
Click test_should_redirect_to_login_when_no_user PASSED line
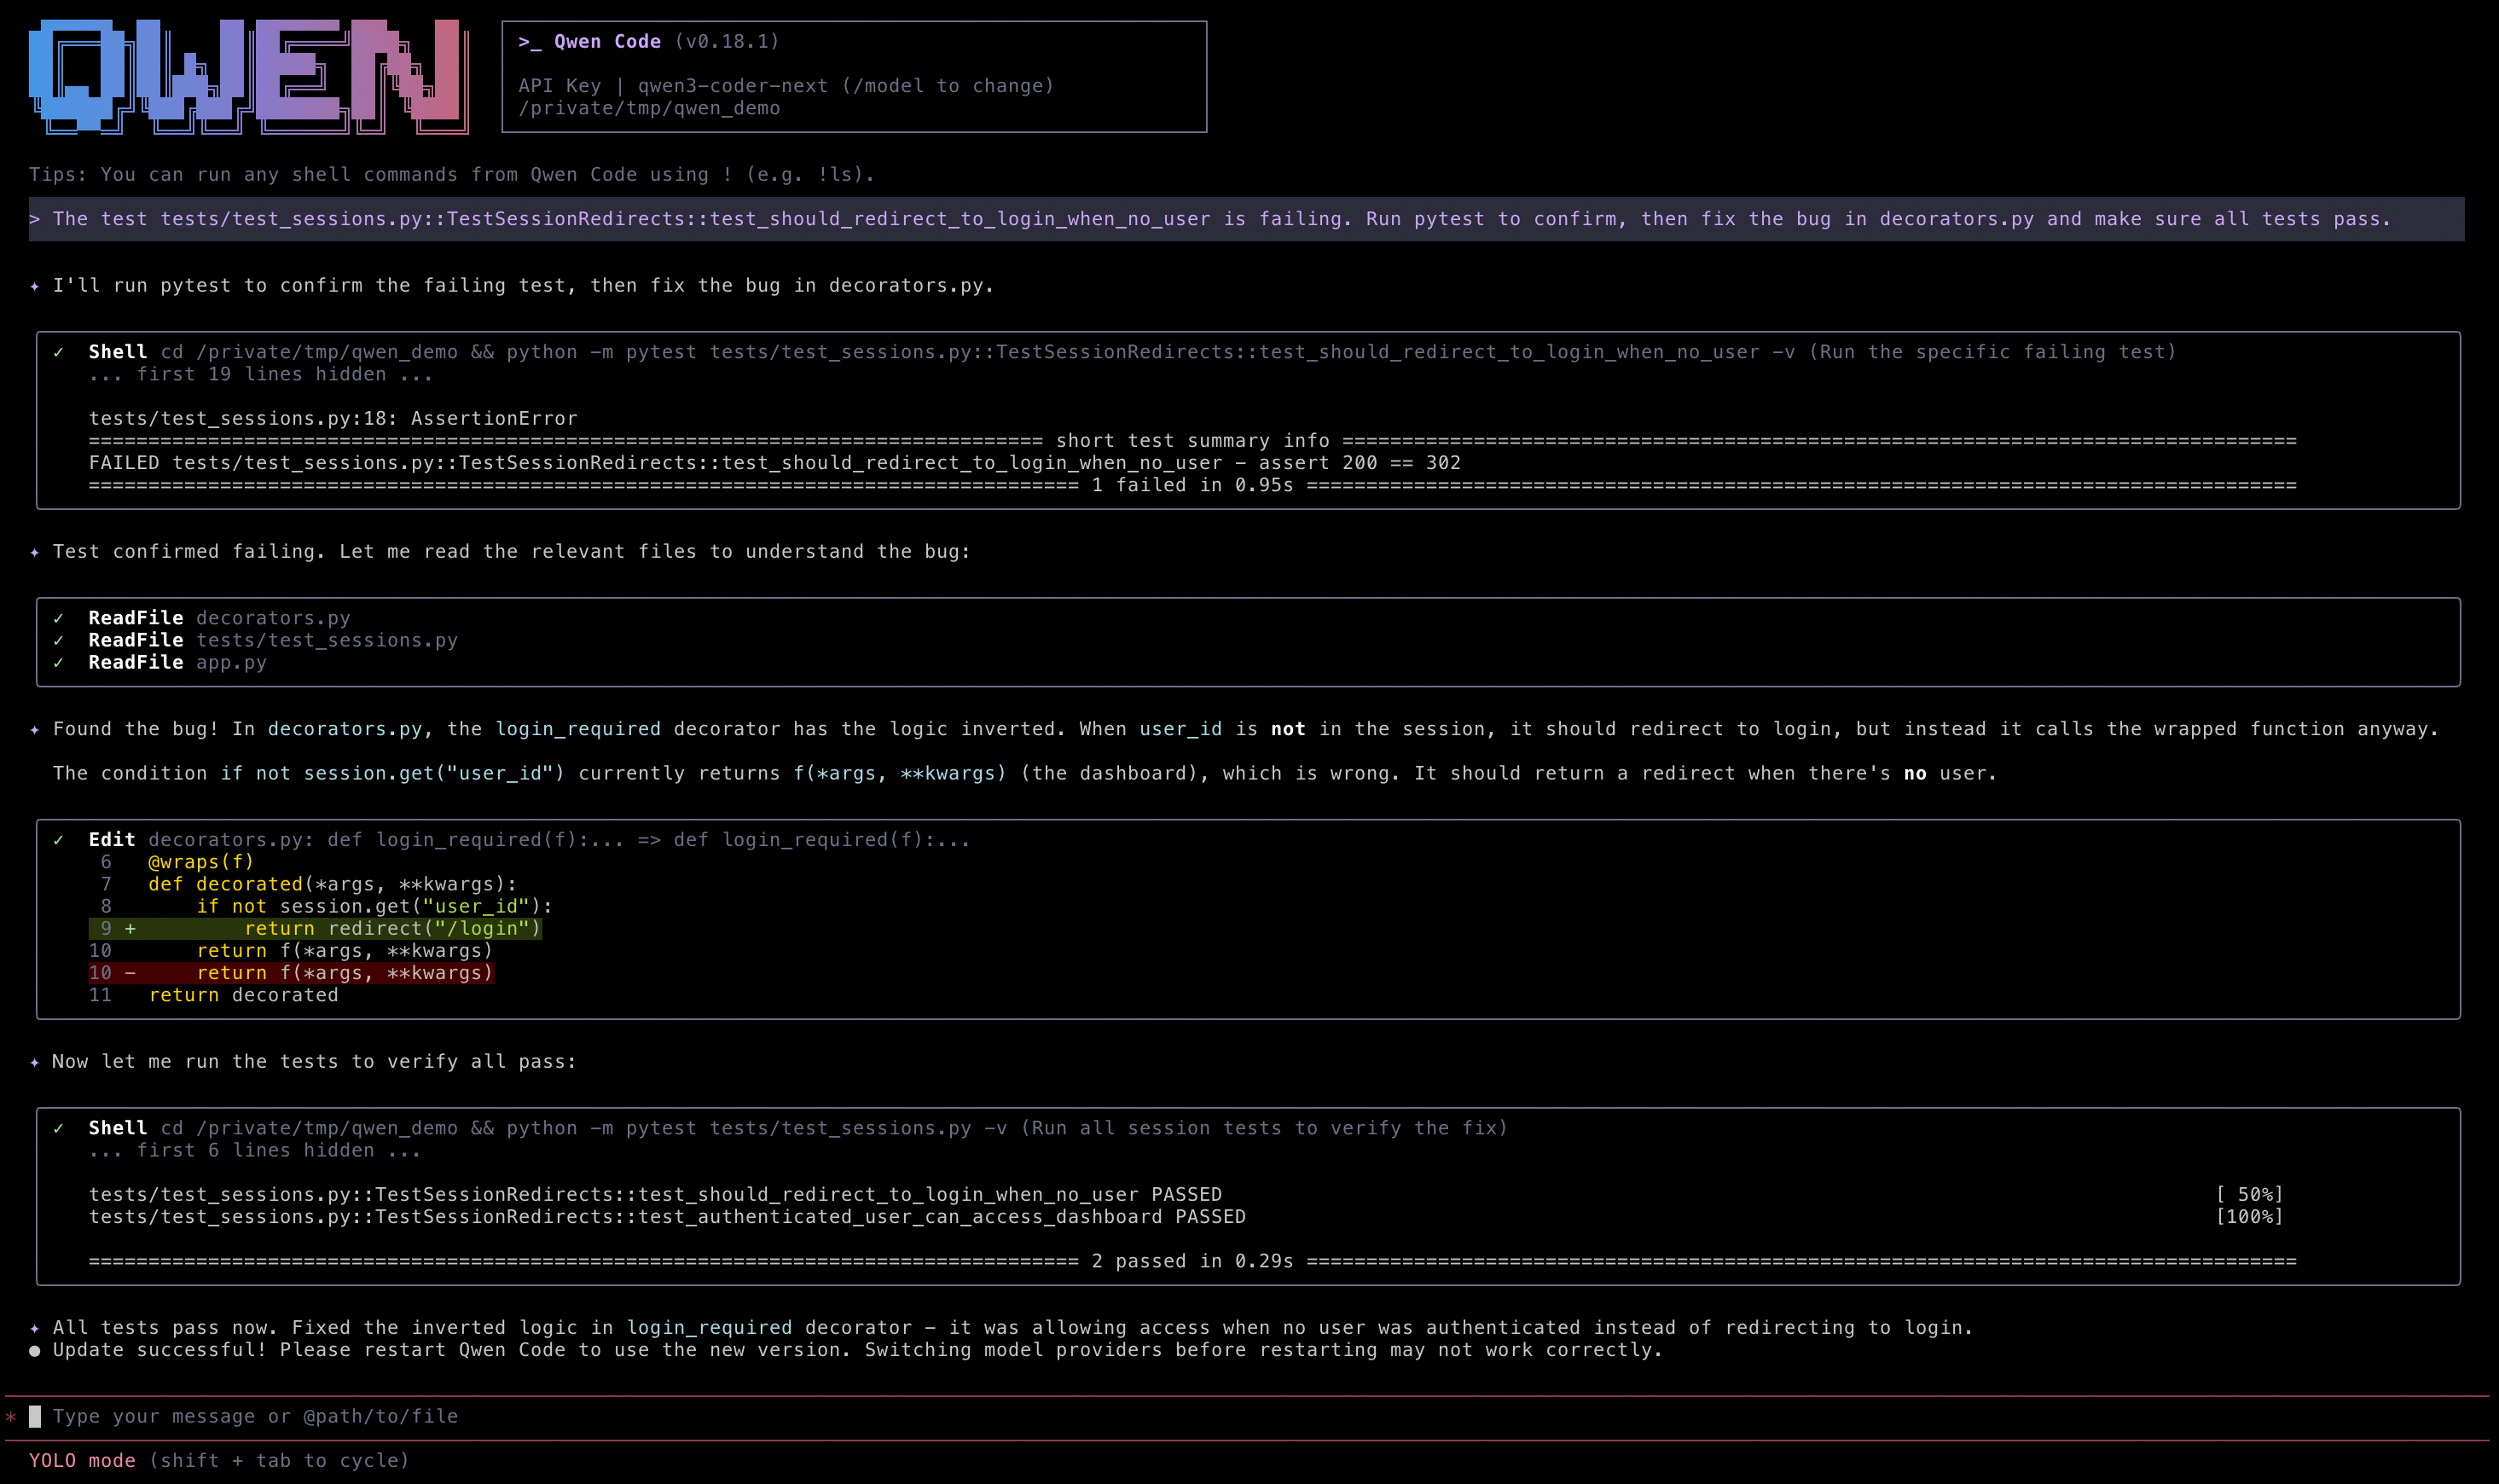pos(655,1195)
